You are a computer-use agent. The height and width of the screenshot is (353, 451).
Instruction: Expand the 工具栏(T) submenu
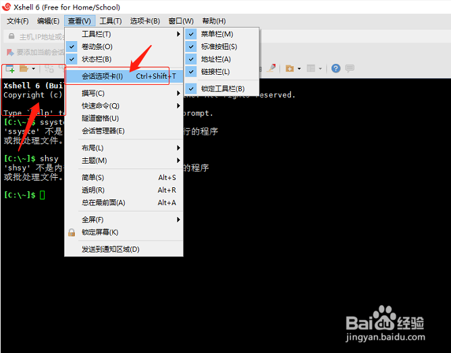point(124,34)
